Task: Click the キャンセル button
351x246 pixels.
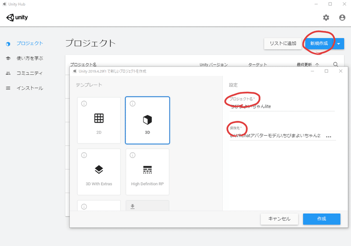Action: coord(279,219)
